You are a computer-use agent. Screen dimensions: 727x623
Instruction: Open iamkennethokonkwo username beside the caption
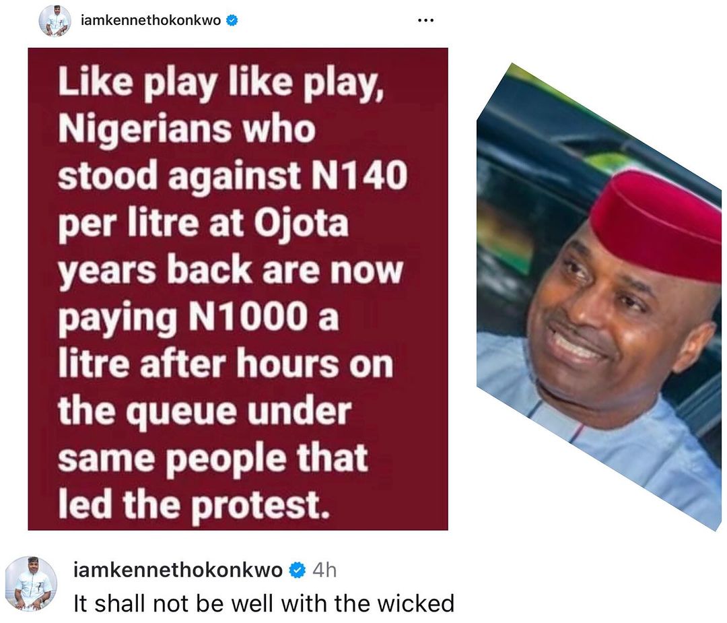[178, 570]
